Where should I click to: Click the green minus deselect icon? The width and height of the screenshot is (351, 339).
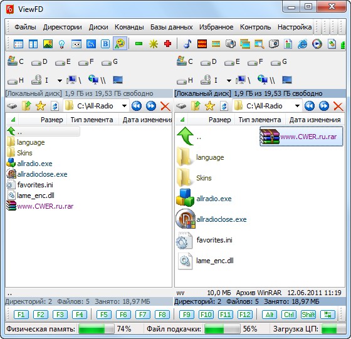pyautogui.click(x=139, y=44)
